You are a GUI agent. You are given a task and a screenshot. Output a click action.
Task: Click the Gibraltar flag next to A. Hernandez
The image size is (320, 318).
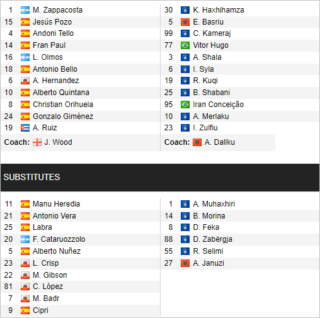pyautogui.click(x=25, y=81)
